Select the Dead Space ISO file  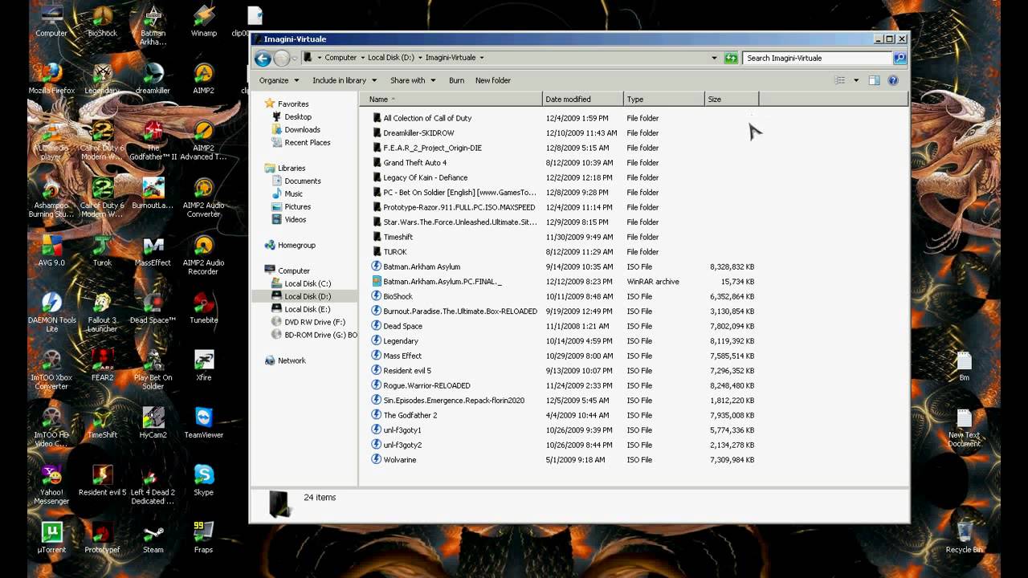tap(402, 326)
